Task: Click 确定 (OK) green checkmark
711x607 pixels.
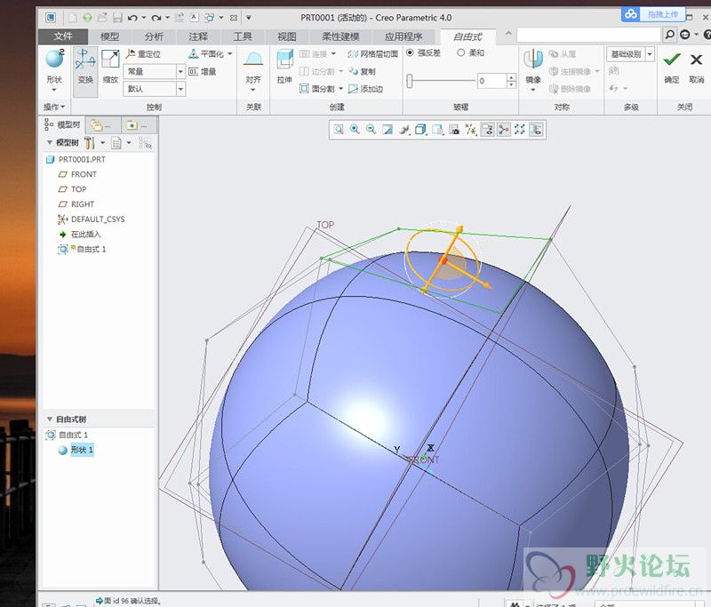Action: coord(672,67)
